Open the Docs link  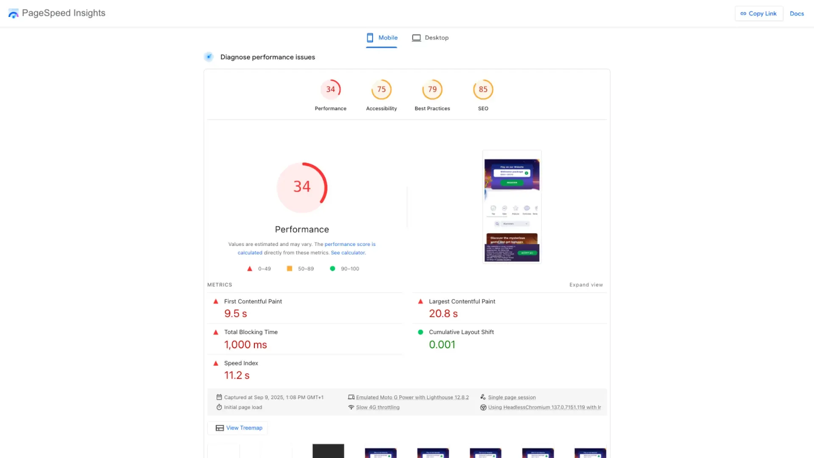pos(797,14)
